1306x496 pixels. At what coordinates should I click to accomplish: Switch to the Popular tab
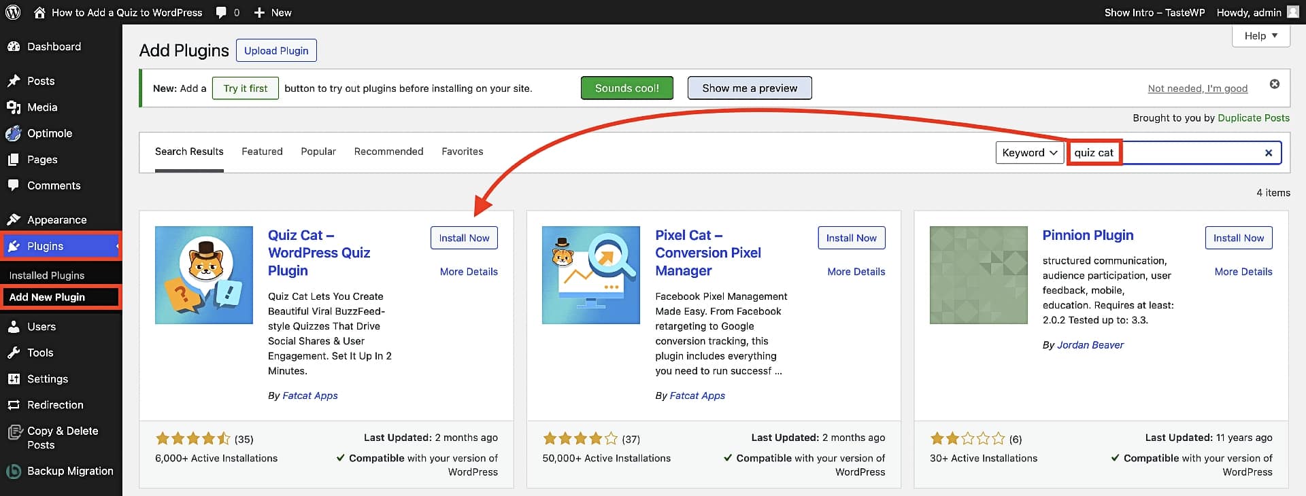pyautogui.click(x=318, y=152)
